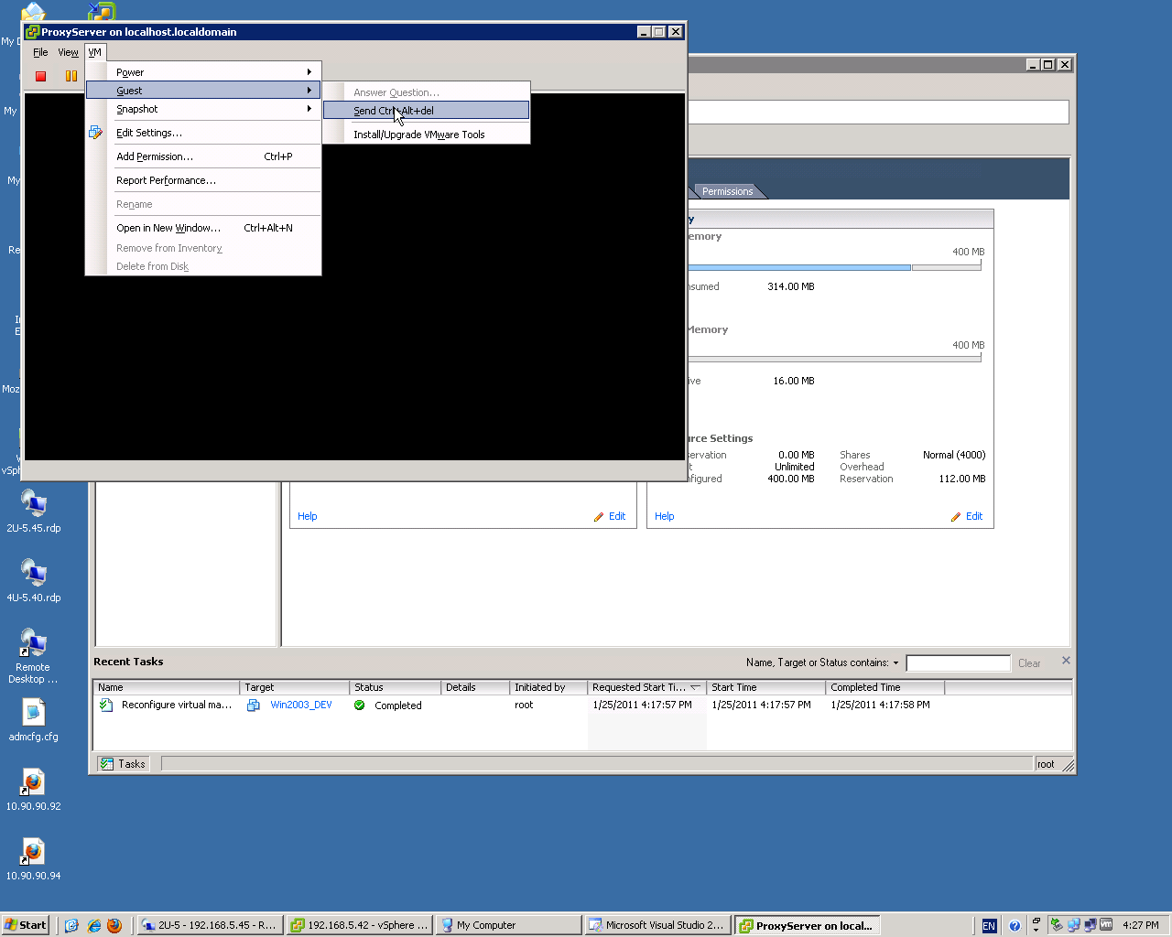
Task: Expand the Guest submenu arrow
Action: point(309,91)
